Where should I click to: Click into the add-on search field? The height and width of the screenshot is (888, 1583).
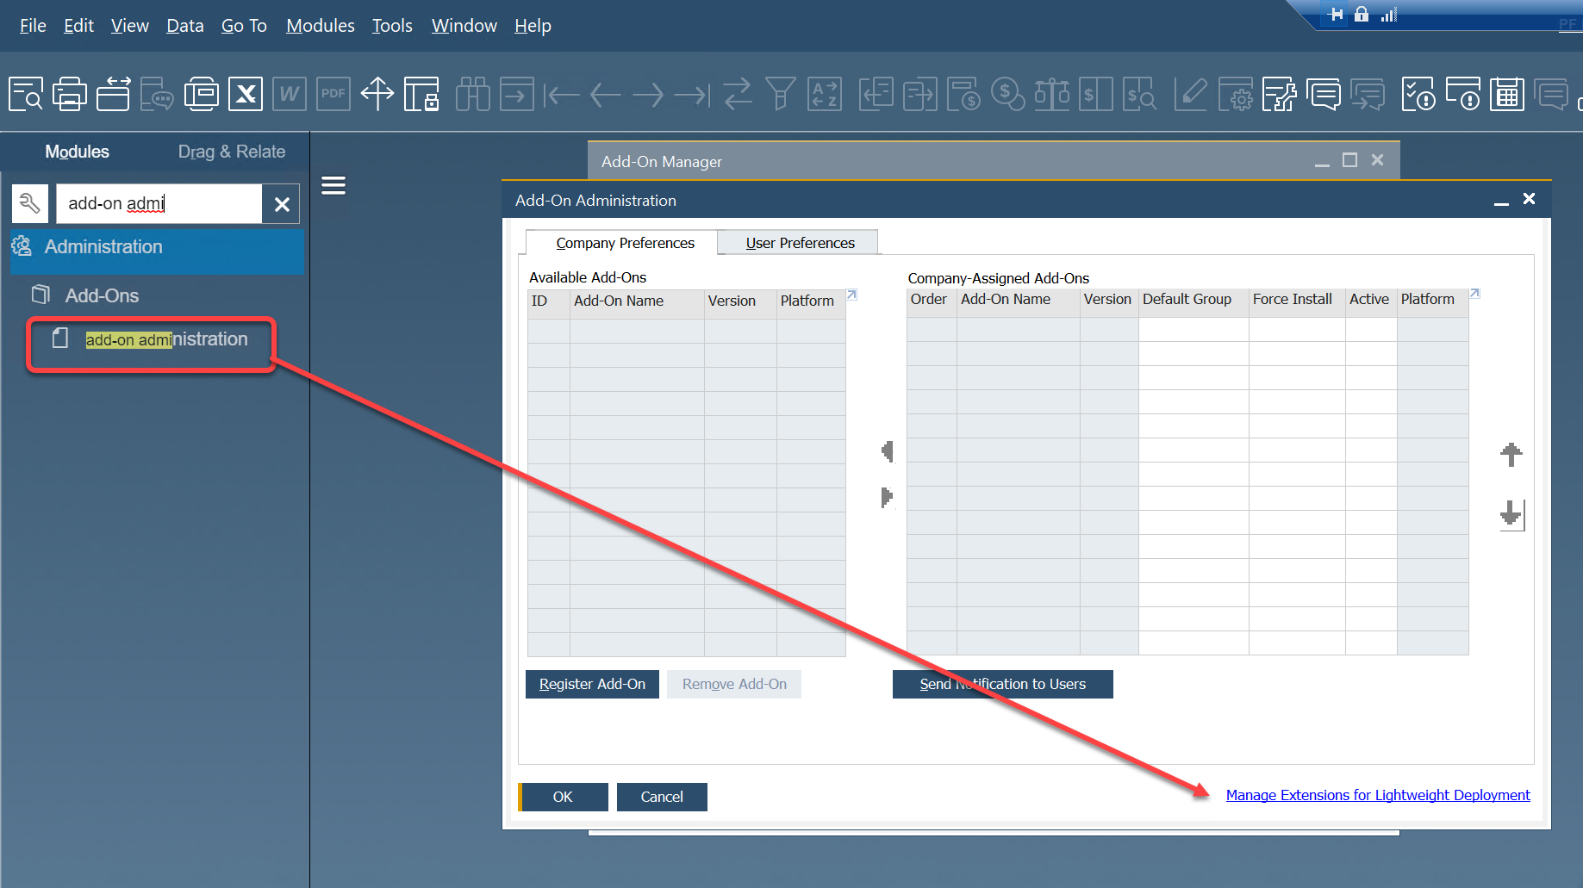pos(159,204)
